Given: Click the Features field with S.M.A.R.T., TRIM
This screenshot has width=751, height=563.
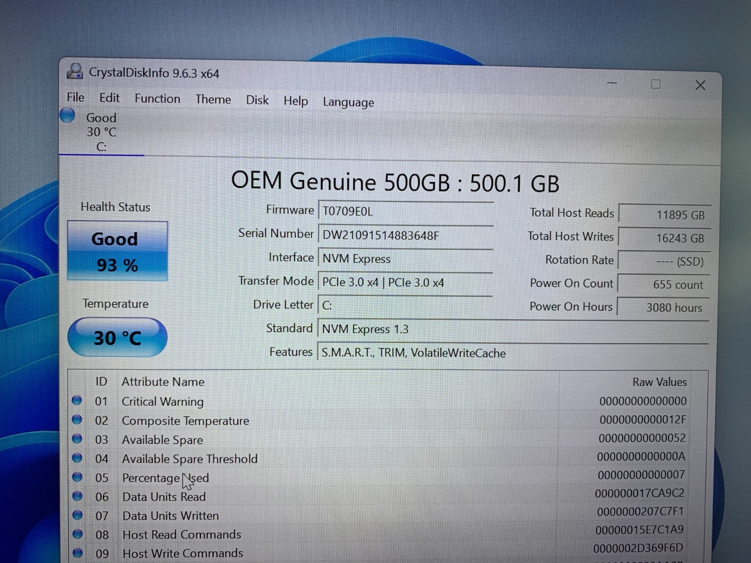Looking at the screenshot, I should pyautogui.click(x=513, y=353).
